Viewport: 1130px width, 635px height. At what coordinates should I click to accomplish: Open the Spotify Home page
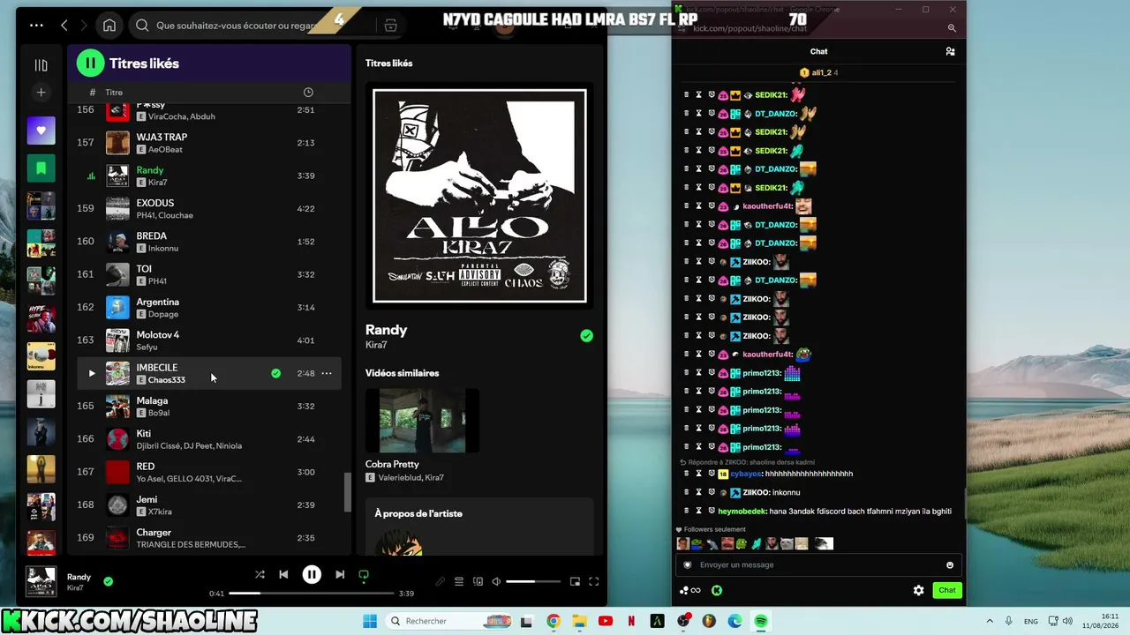click(x=109, y=26)
